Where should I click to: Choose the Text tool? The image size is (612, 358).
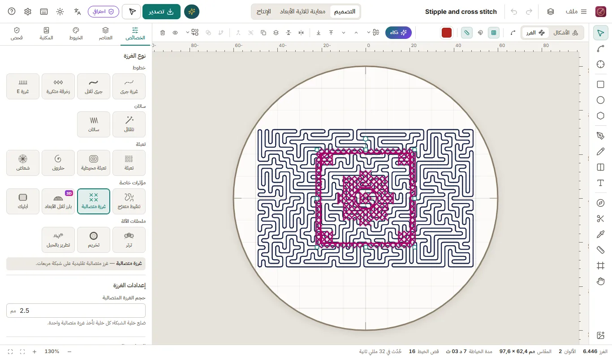[601, 183]
